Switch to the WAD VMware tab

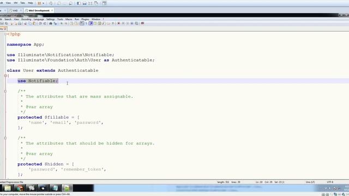(15, 10)
